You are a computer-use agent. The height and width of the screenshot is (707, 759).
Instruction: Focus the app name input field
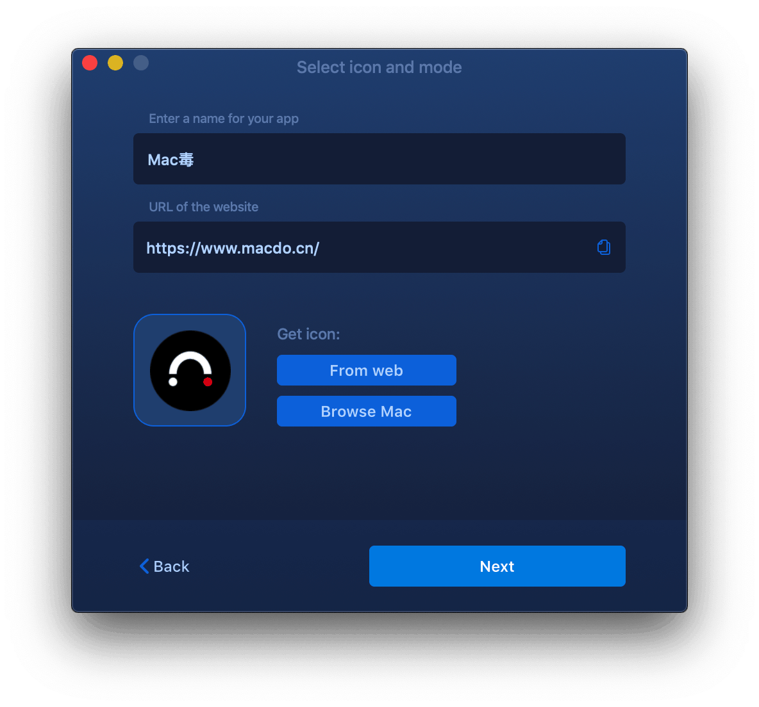379,159
